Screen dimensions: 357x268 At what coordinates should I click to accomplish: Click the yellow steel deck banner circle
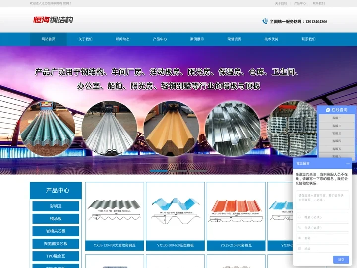click(171, 129)
